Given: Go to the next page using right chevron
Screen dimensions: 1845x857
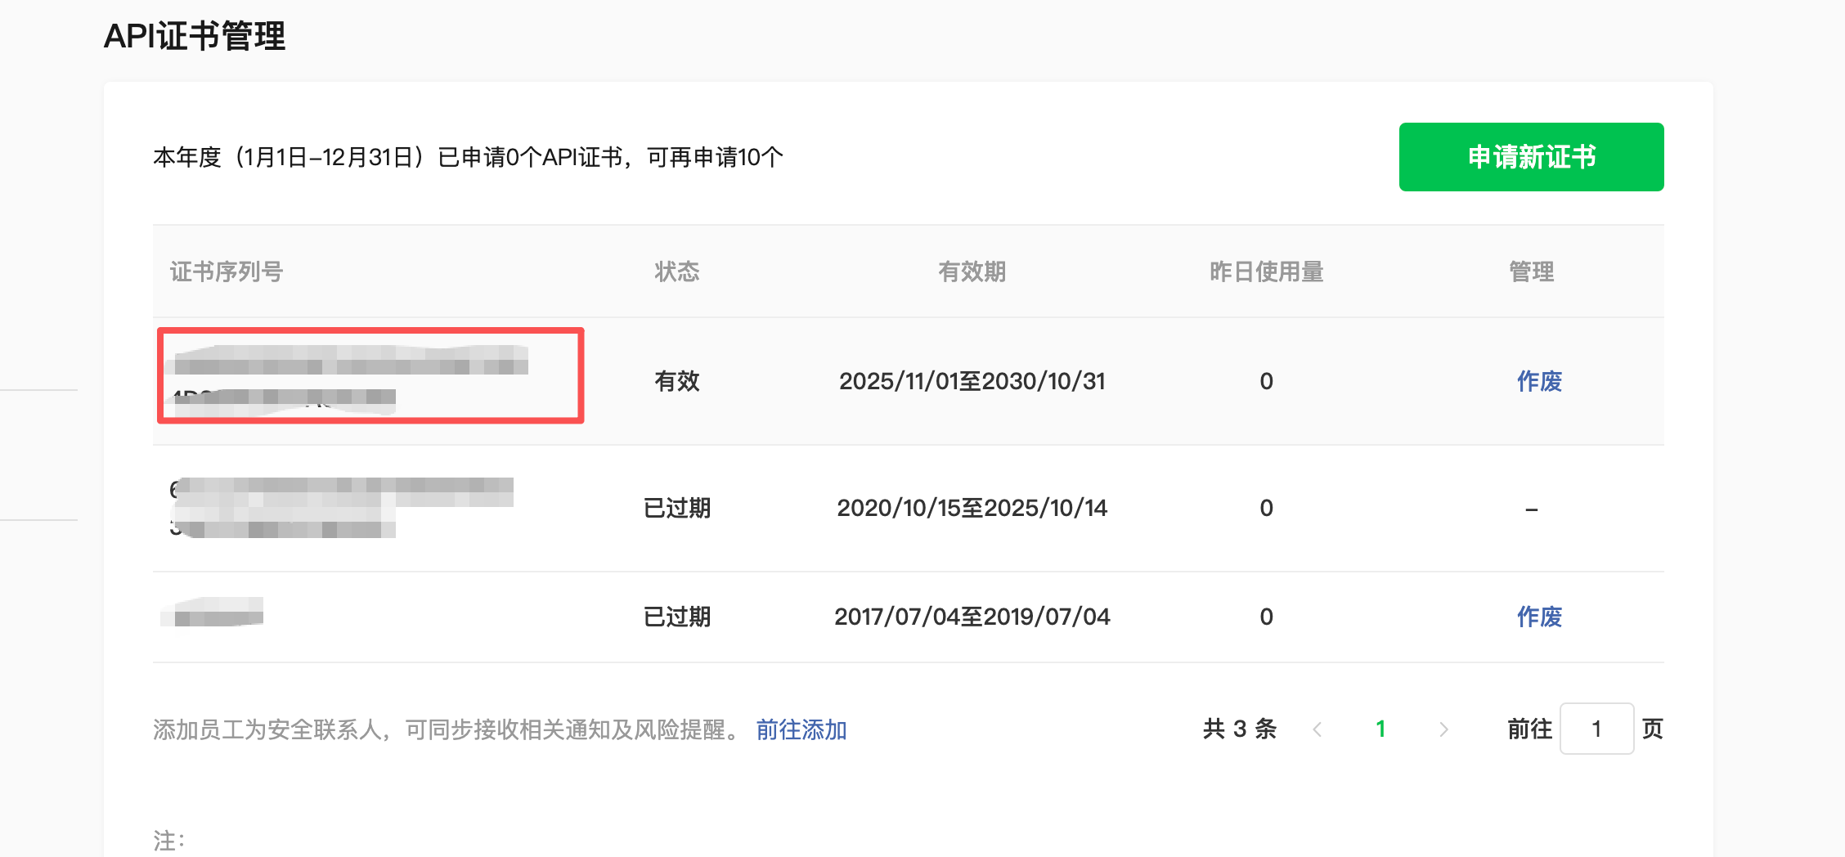Looking at the screenshot, I should coord(1443,729).
